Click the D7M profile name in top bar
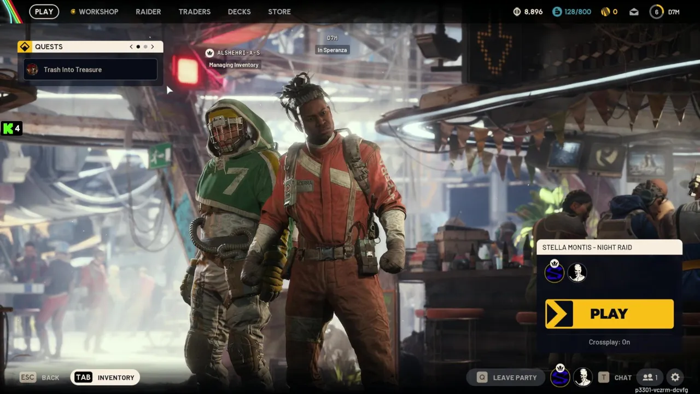Viewport: 700px width, 394px height. (674, 11)
